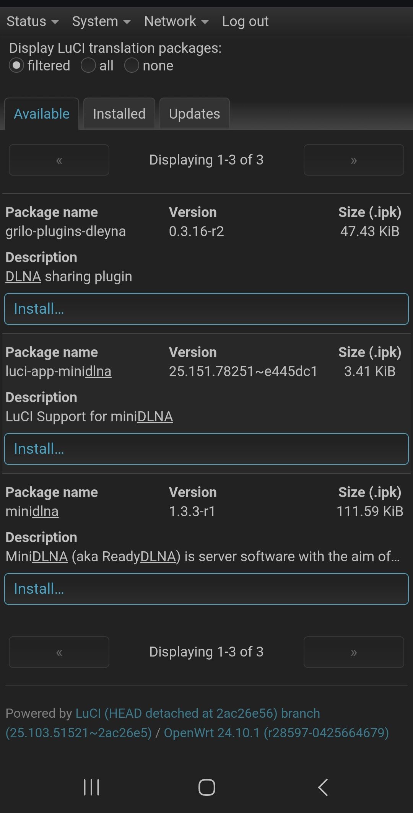Expand the System menu dropdown
Image resolution: width=413 pixels, height=813 pixels.
point(101,21)
